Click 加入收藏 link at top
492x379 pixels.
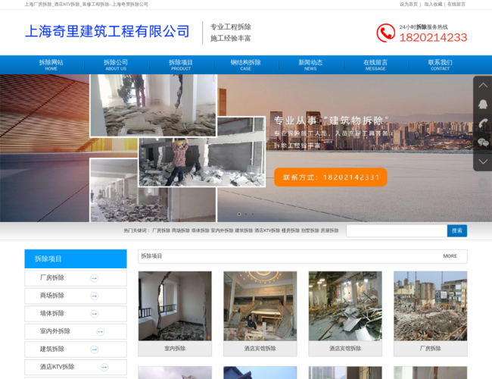(x=433, y=5)
